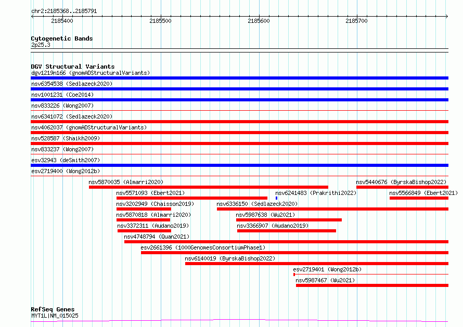The height and width of the screenshot is (327, 463).
Task: Click the RefSeq Genes track title
Action: 53,309
